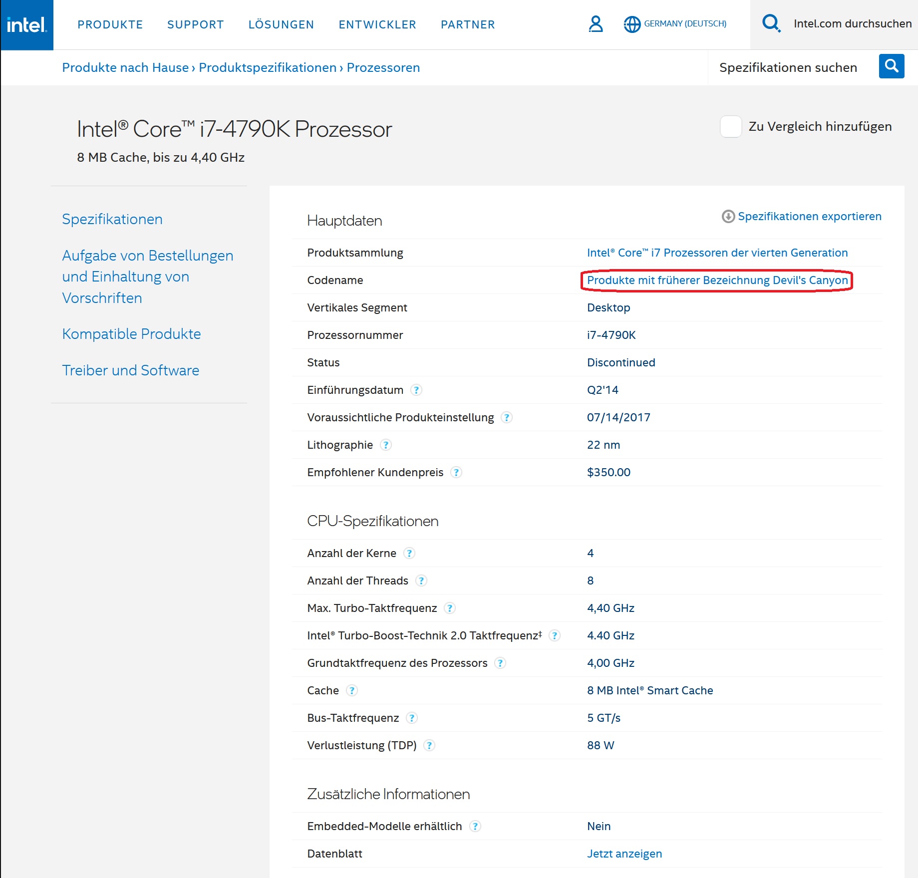The image size is (918, 878).
Task: Open help icon for Voraussichtliche Produkteinstellung
Action: coord(507,417)
